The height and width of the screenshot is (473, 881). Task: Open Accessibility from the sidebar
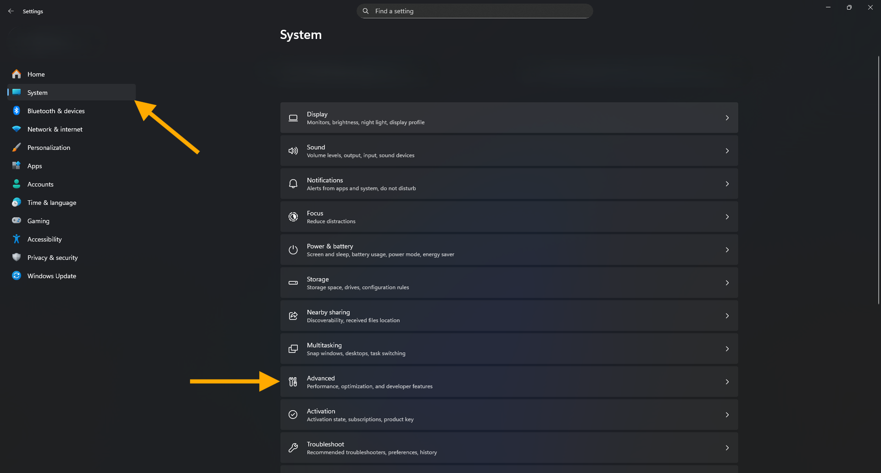(x=45, y=239)
